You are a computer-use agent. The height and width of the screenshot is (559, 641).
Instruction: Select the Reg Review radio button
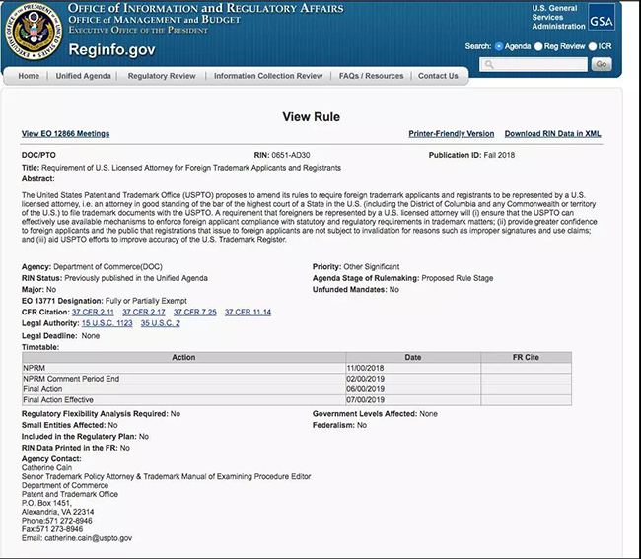(x=538, y=46)
